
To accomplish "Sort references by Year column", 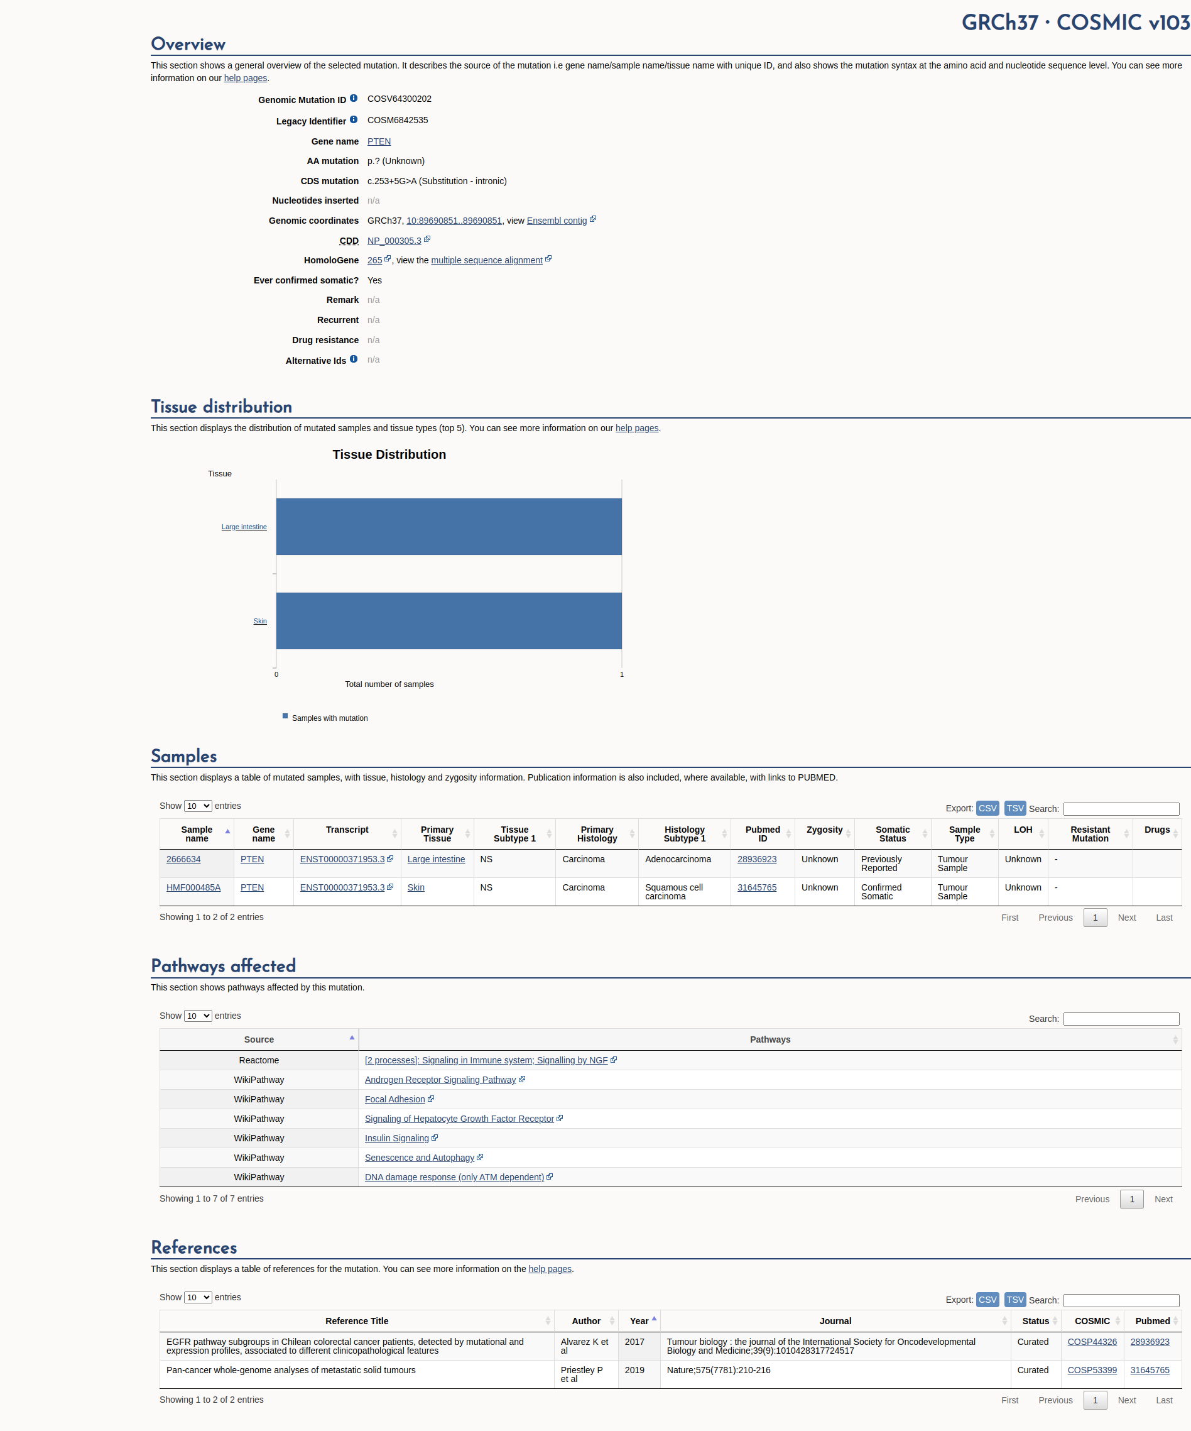I will [x=639, y=1321].
